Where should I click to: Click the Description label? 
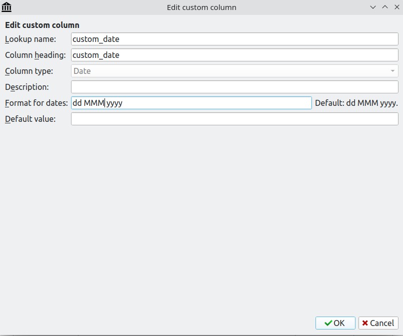pyautogui.click(x=27, y=87)
